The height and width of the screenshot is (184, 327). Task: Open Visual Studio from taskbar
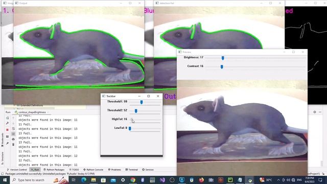point(162,180)
